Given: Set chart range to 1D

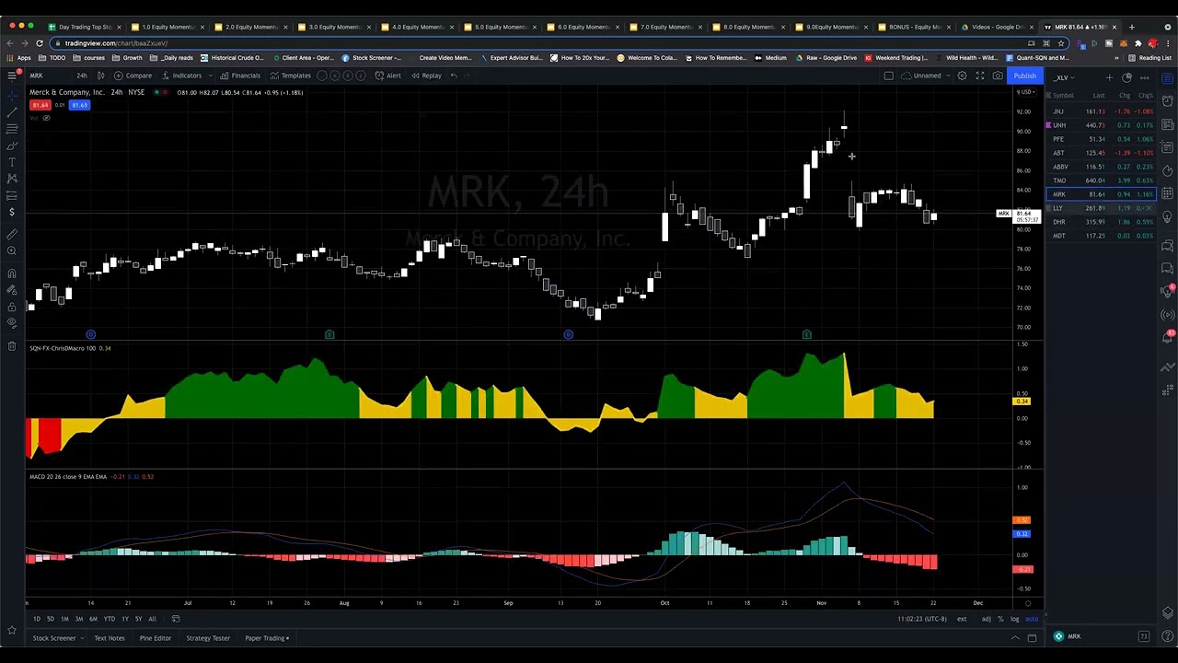Looking at the screenshot, I should [x=37, y=619].
